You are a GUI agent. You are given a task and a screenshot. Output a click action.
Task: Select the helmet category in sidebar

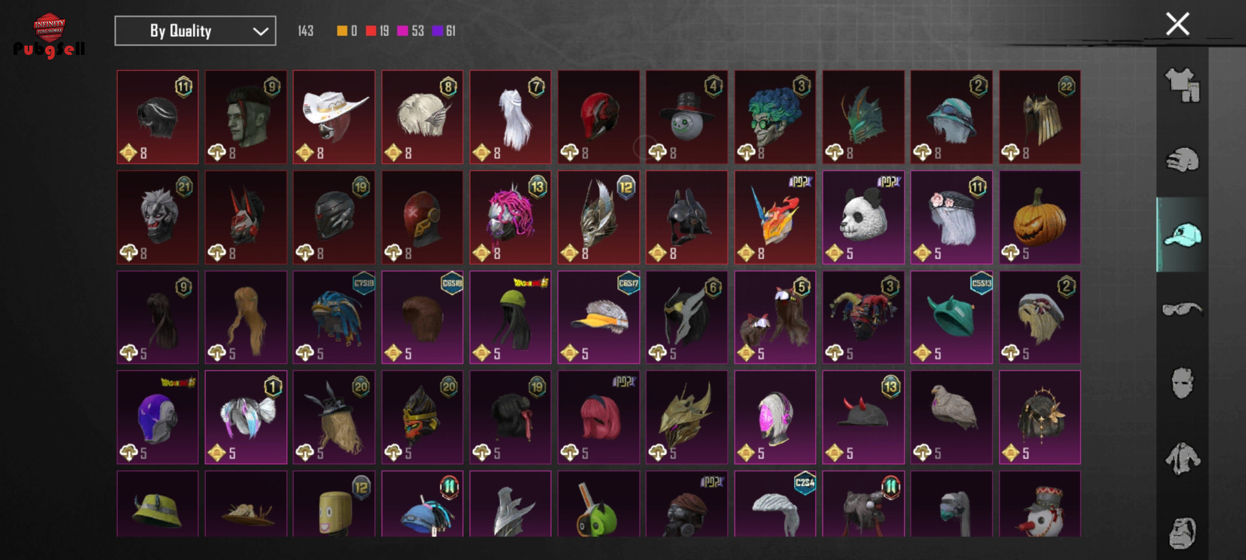[x=1183, y=160]
